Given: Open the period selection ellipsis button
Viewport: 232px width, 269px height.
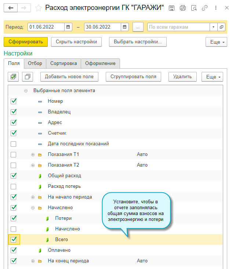Looking at the screenshot, I should [138, 27].
